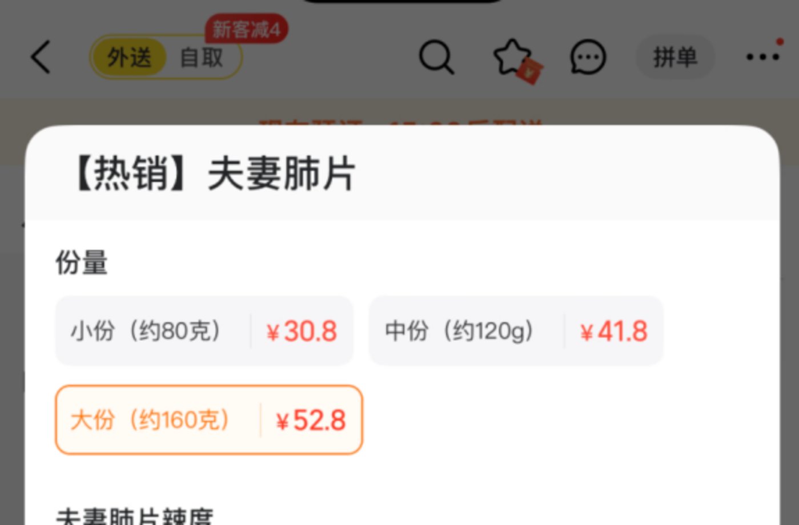Favorite the store via star icon

click(x=511, y=56)
